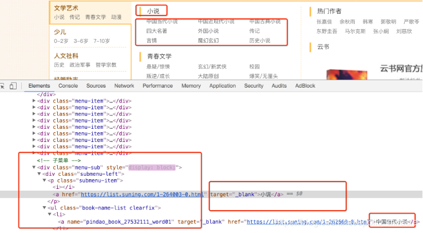423x233 pixels.
Task: Select the AdBlock tab
Action: pos(305,86)
